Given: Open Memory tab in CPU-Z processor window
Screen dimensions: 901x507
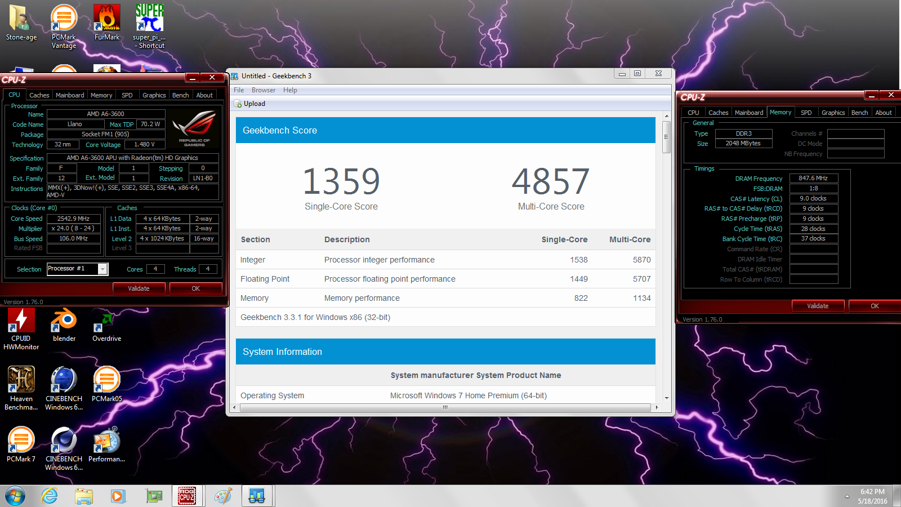Looking at the screenshot, I should coord(101,95).
